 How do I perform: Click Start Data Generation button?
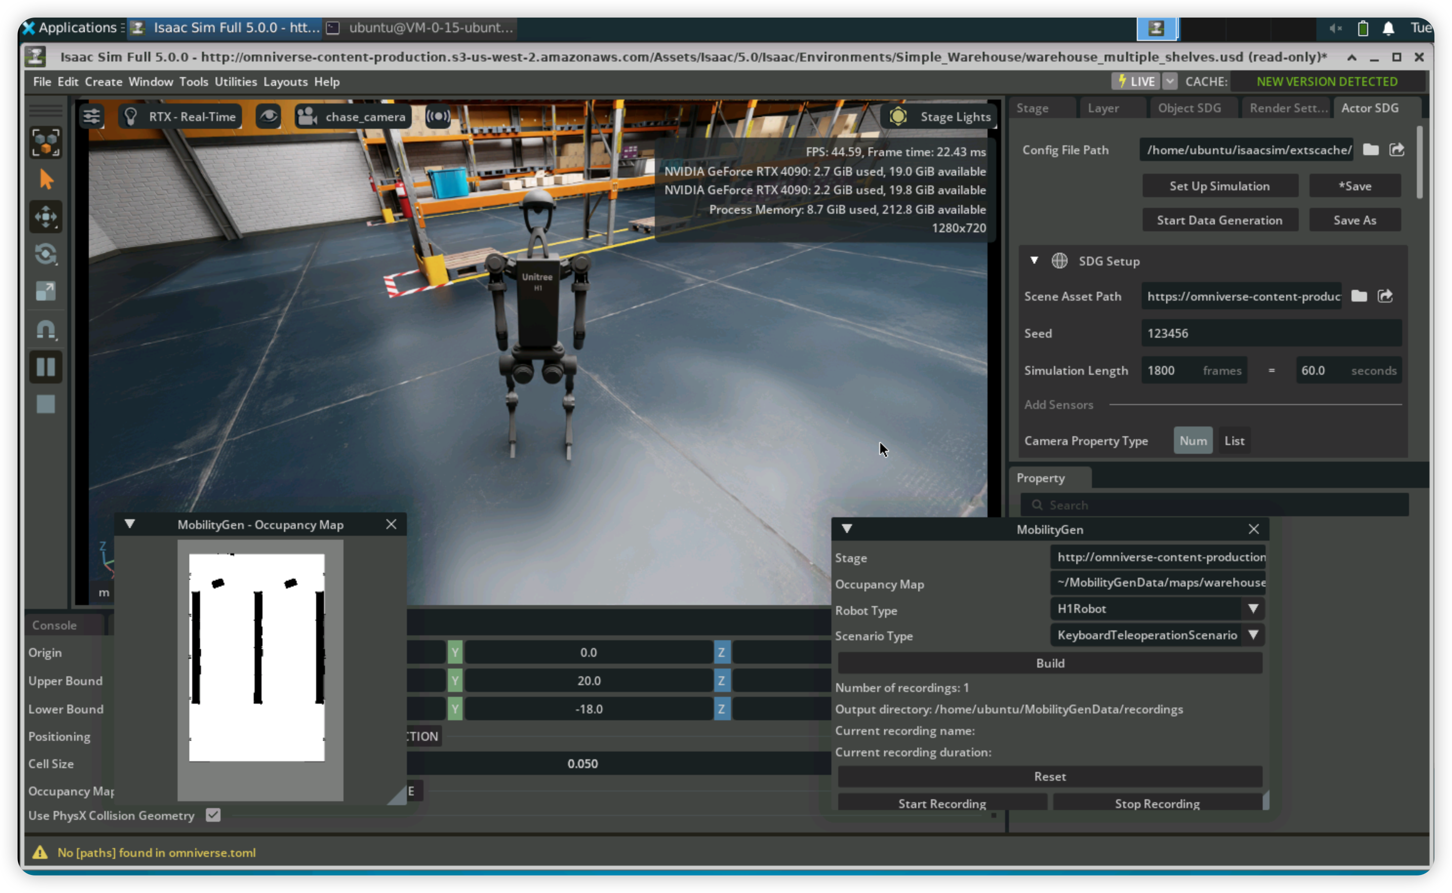[x=1219, y=220]
